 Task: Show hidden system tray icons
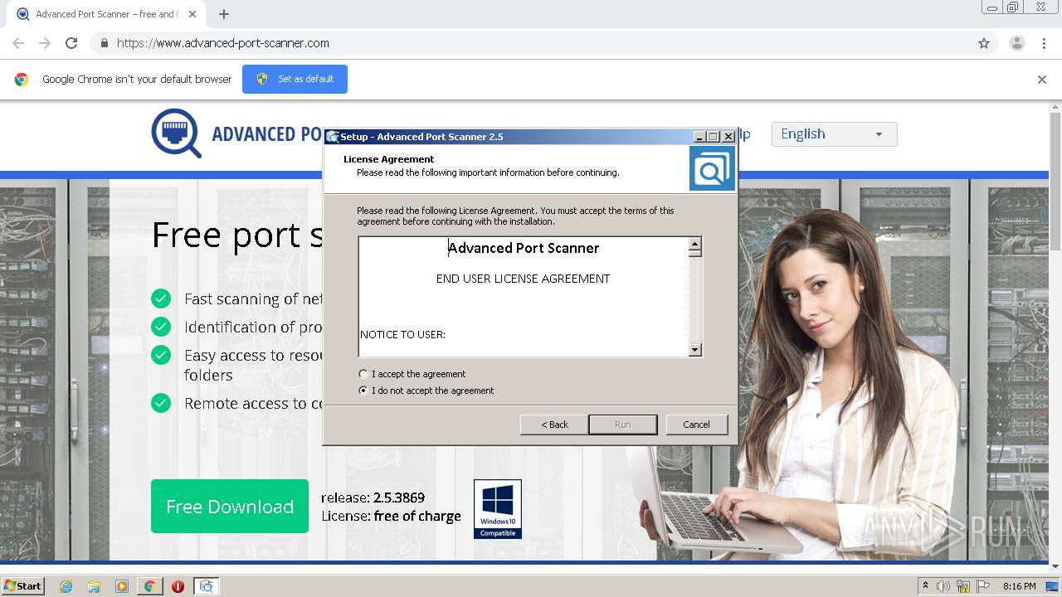[925, 586]
